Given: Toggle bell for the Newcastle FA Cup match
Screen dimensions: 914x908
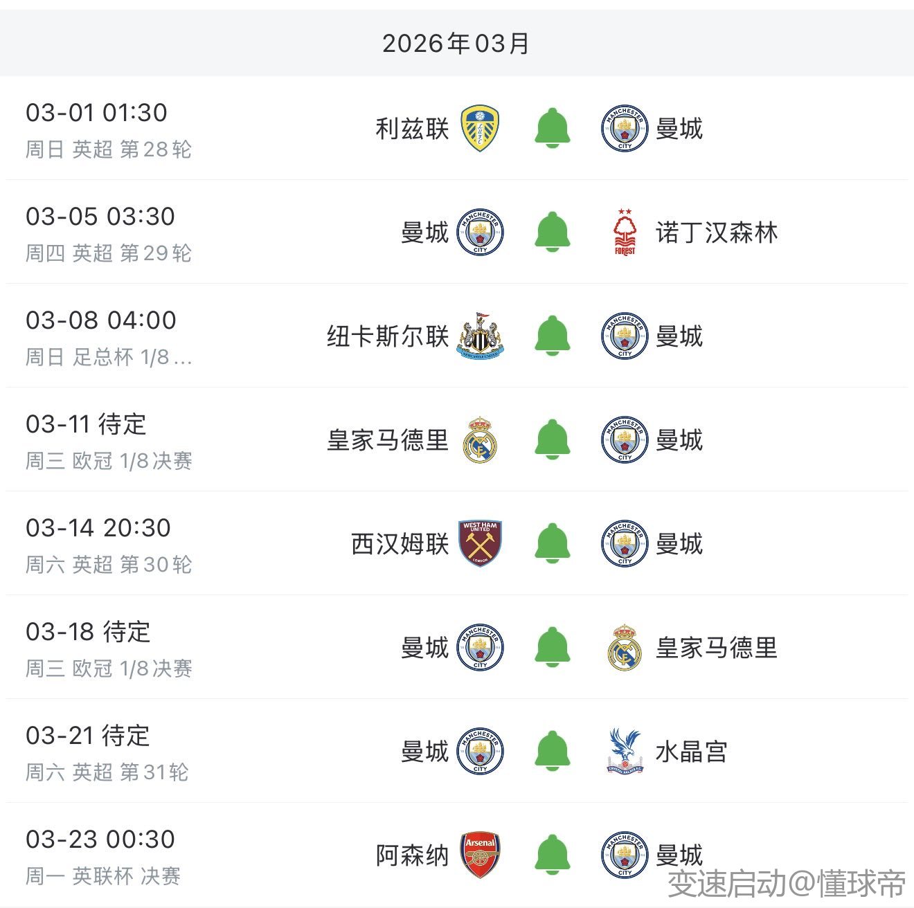Looking at the screenshot, I should pyautogui.click(x=553, y=336).
